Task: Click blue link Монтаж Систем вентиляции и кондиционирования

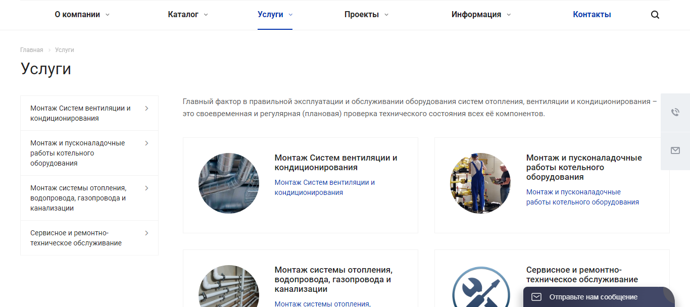Action: pos(325,187)
